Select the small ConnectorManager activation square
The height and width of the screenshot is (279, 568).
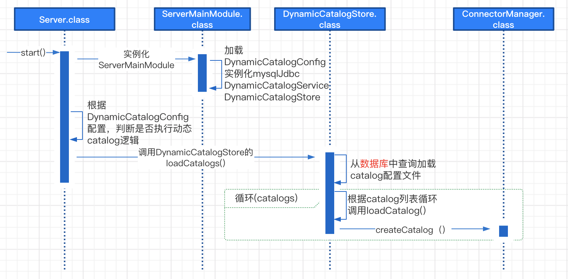click(x=503, y=231)
